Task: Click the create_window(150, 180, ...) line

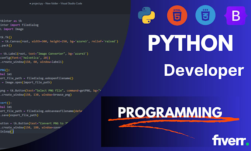Action: [31, 128]
